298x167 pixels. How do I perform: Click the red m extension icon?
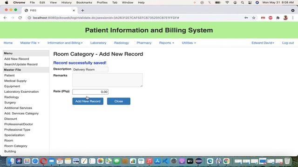pyautogui.click(x=263, y=18)
